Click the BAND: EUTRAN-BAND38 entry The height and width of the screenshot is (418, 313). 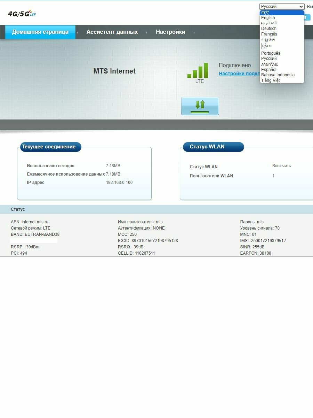tap(35, 234)
